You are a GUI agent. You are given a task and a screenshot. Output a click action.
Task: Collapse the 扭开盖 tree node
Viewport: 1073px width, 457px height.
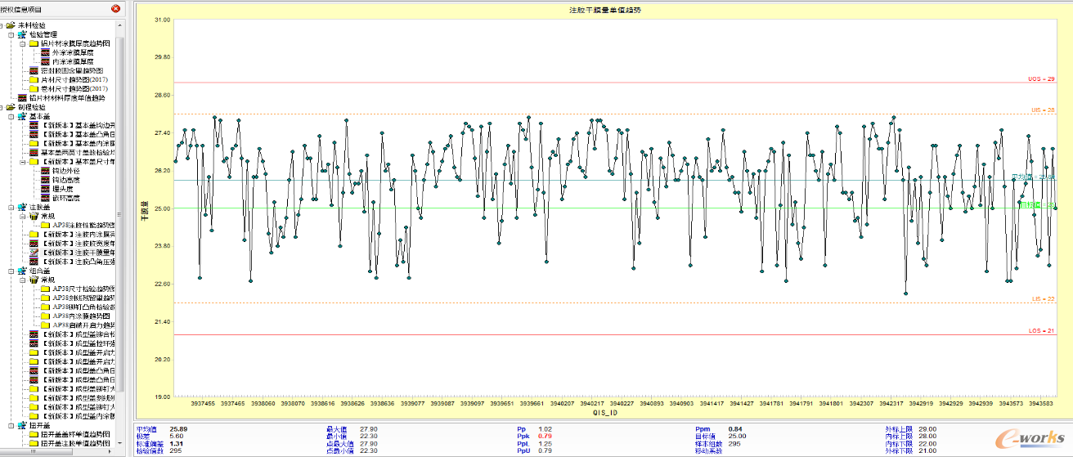pyautogui.click(x=11, y=425)
